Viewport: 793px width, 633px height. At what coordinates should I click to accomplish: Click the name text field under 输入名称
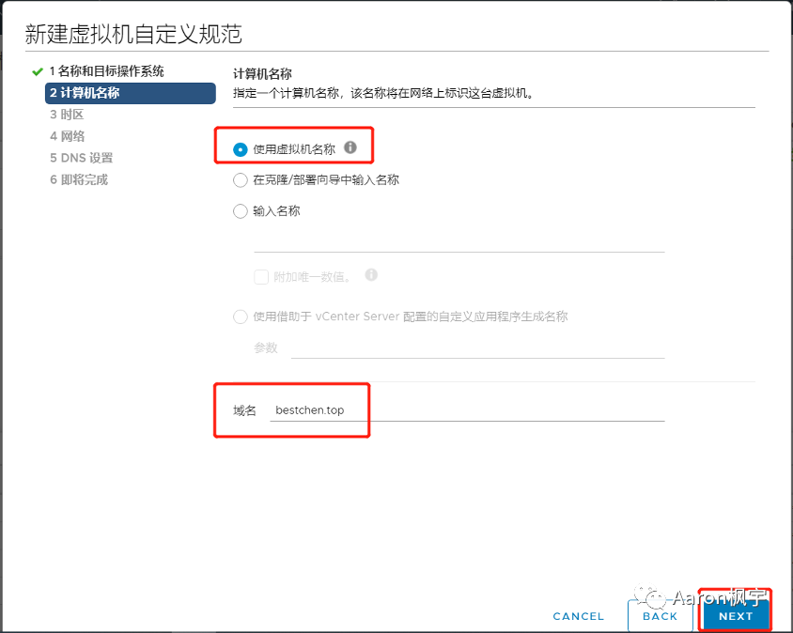pos(459,241)
